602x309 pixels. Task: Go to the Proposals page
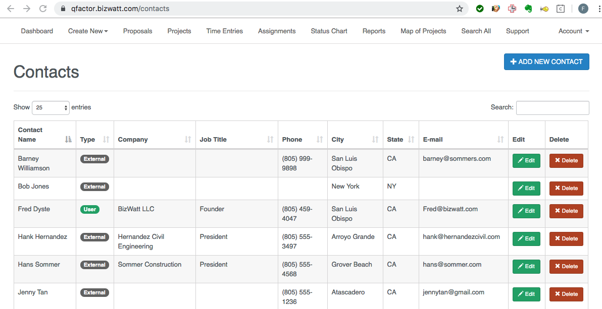[x=137, y=31]
